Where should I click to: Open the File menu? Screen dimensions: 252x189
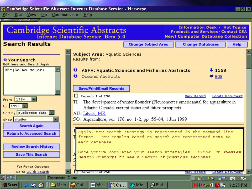pos(6,15)
